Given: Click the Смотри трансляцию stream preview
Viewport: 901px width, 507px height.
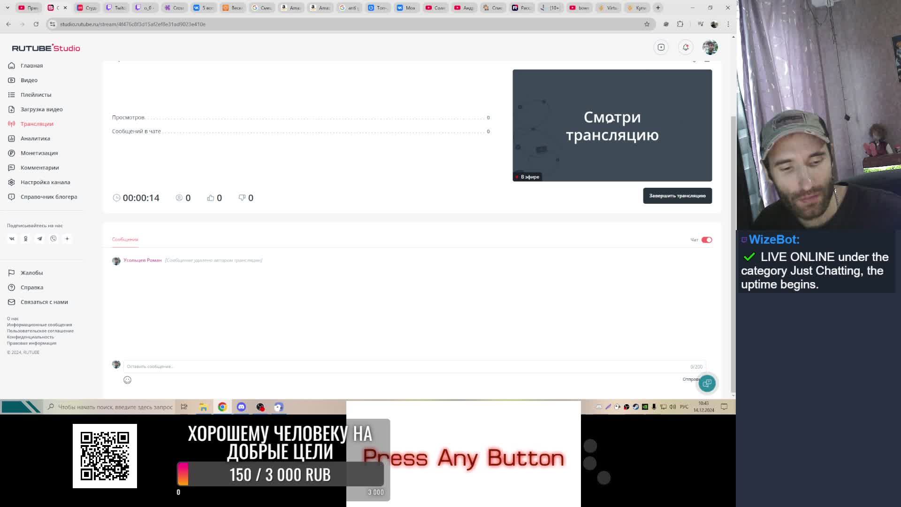Looking at the screenshot, I should click(611, 125).
